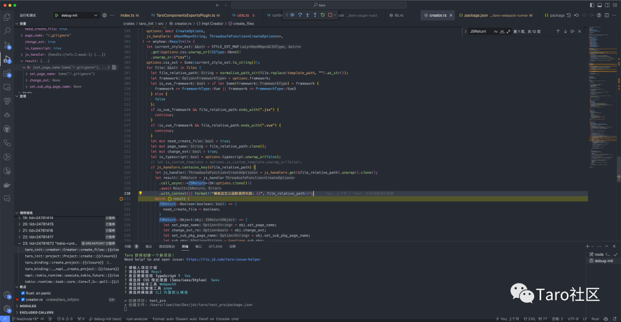Split the editor to the right

click(x=607, y=16)
